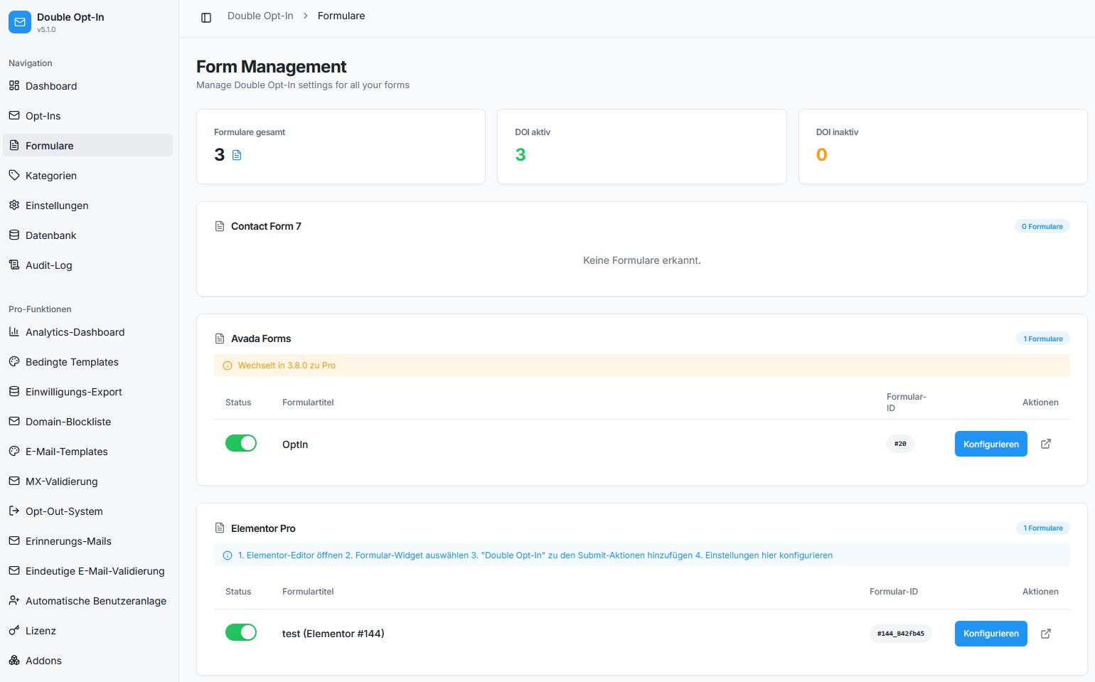Click the Analytics-Dashboard bar chart icon

14,331
